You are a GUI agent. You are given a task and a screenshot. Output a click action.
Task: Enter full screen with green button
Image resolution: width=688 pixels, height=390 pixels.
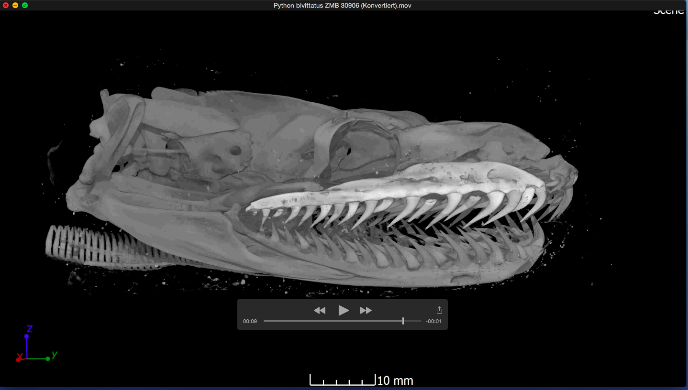click(25, 5)
